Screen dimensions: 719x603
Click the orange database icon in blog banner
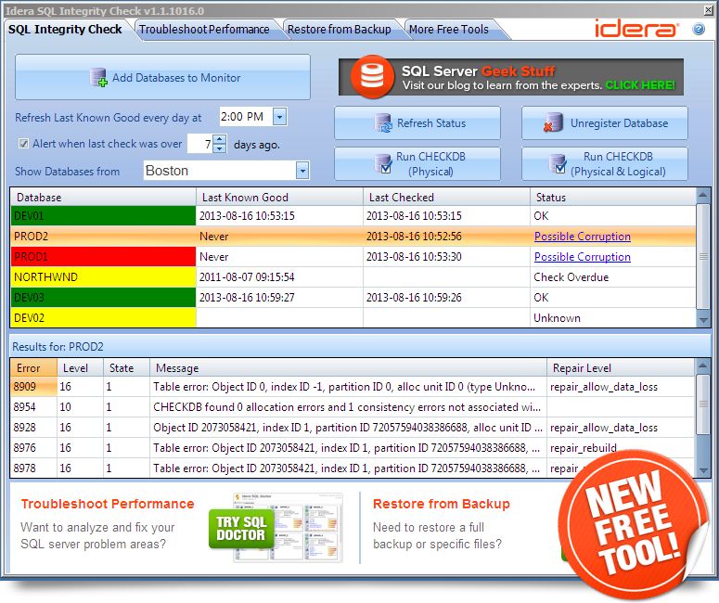point(372,77)
